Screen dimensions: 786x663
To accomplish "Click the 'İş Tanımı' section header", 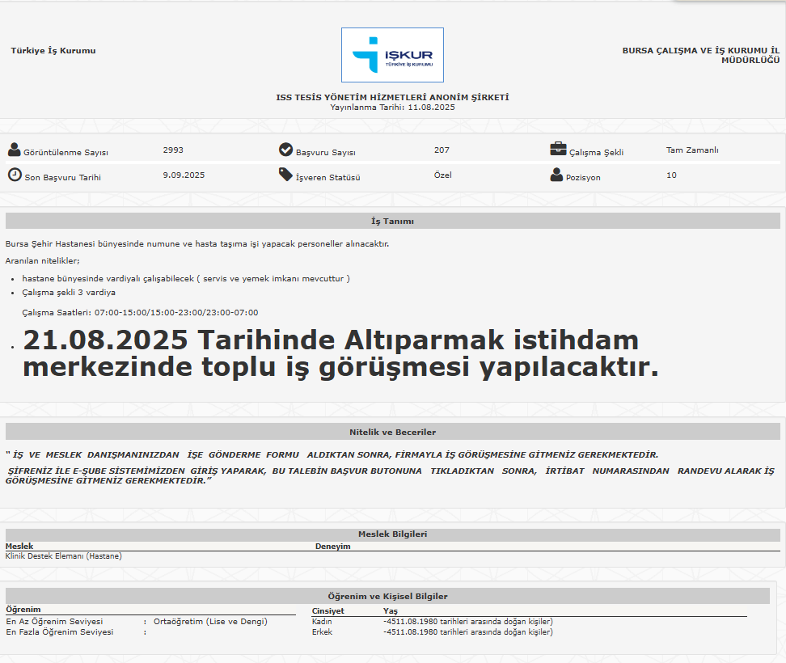I will click(392, 221).
